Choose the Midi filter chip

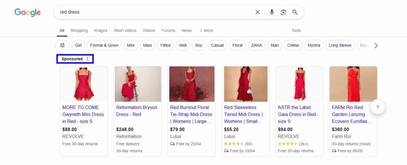click(183, 45)
